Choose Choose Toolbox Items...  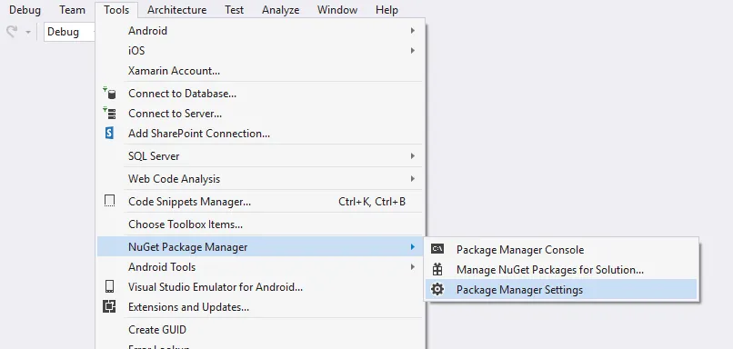coord(260,224)
